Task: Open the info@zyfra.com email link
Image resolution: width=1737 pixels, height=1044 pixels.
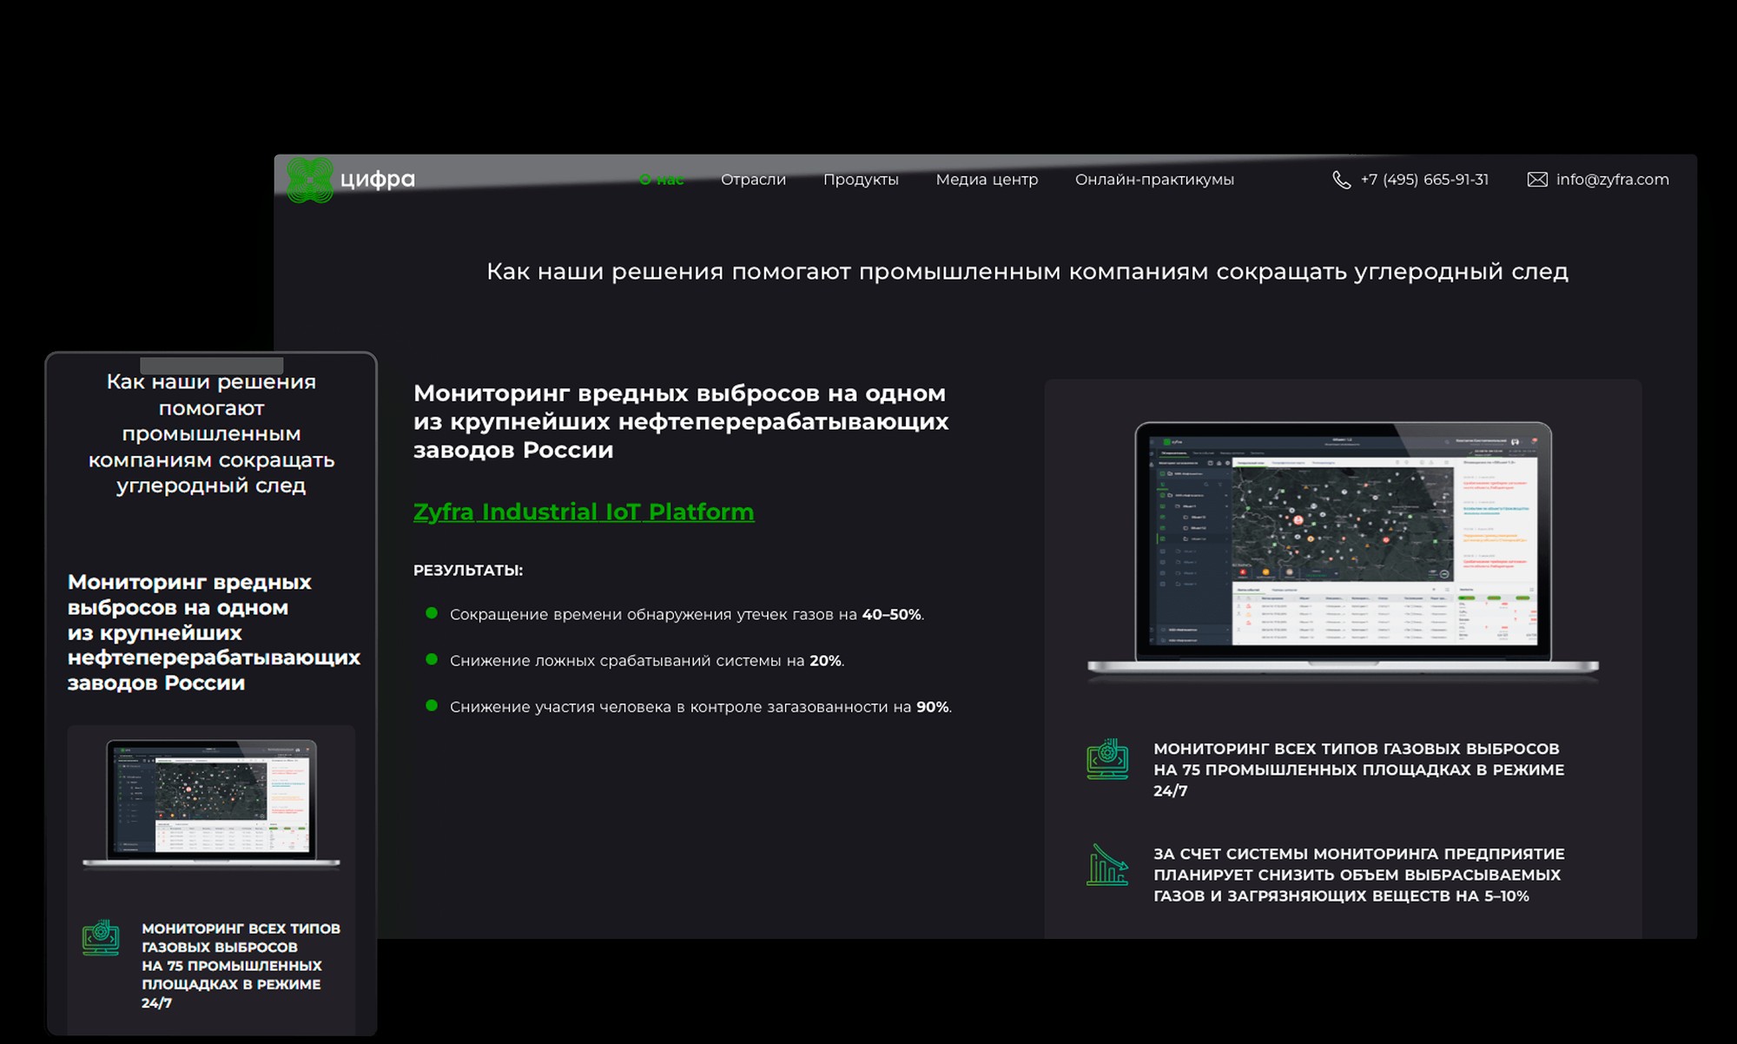Action: point(1612,180)
